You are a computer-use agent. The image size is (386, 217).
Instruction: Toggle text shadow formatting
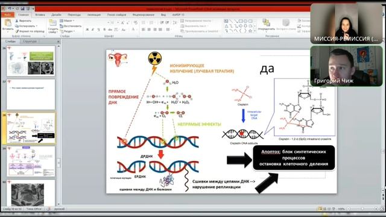104,30
